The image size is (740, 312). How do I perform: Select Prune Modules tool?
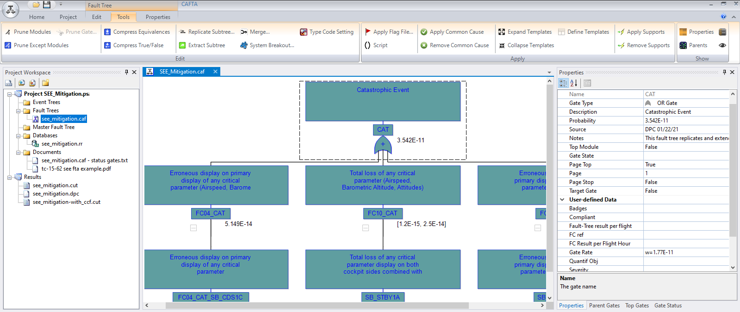point(28,32)
